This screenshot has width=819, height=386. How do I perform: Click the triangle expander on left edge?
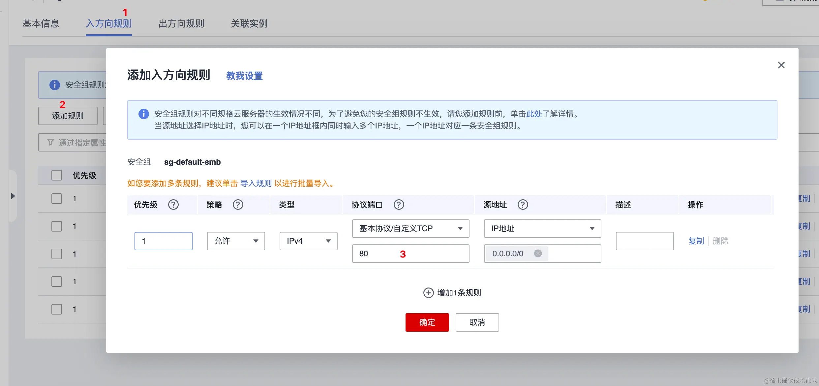(13, 196)
